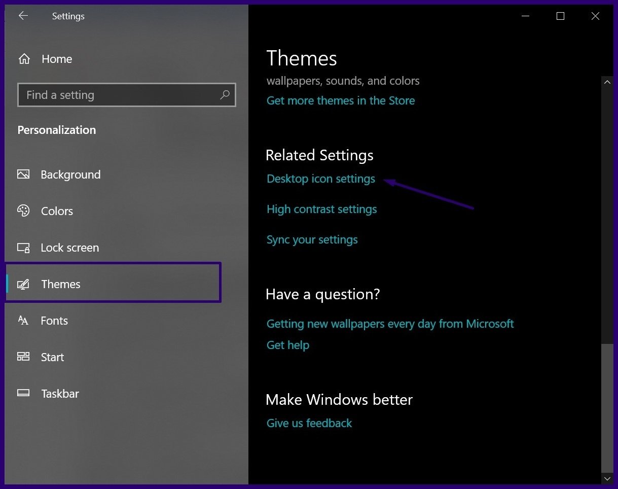Open High contrast settings link
The image size is (618, 489).
pyautogui.click(x=322, y=209)
